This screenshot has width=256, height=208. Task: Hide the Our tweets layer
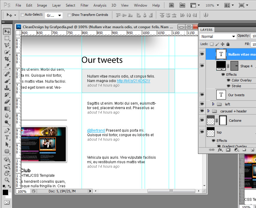tap(202, 94)
